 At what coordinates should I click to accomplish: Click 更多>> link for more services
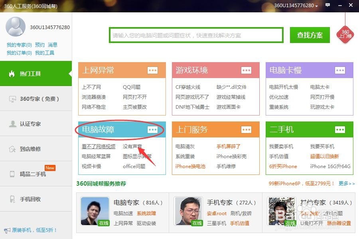tap(347, 183)
